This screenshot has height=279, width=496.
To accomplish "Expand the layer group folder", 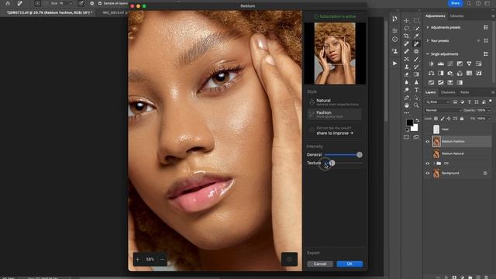I will (x=434, y=164).
